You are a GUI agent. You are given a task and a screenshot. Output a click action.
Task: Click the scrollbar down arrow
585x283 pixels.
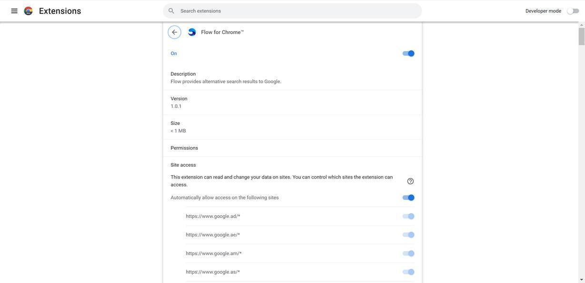(x=581, y=280)
